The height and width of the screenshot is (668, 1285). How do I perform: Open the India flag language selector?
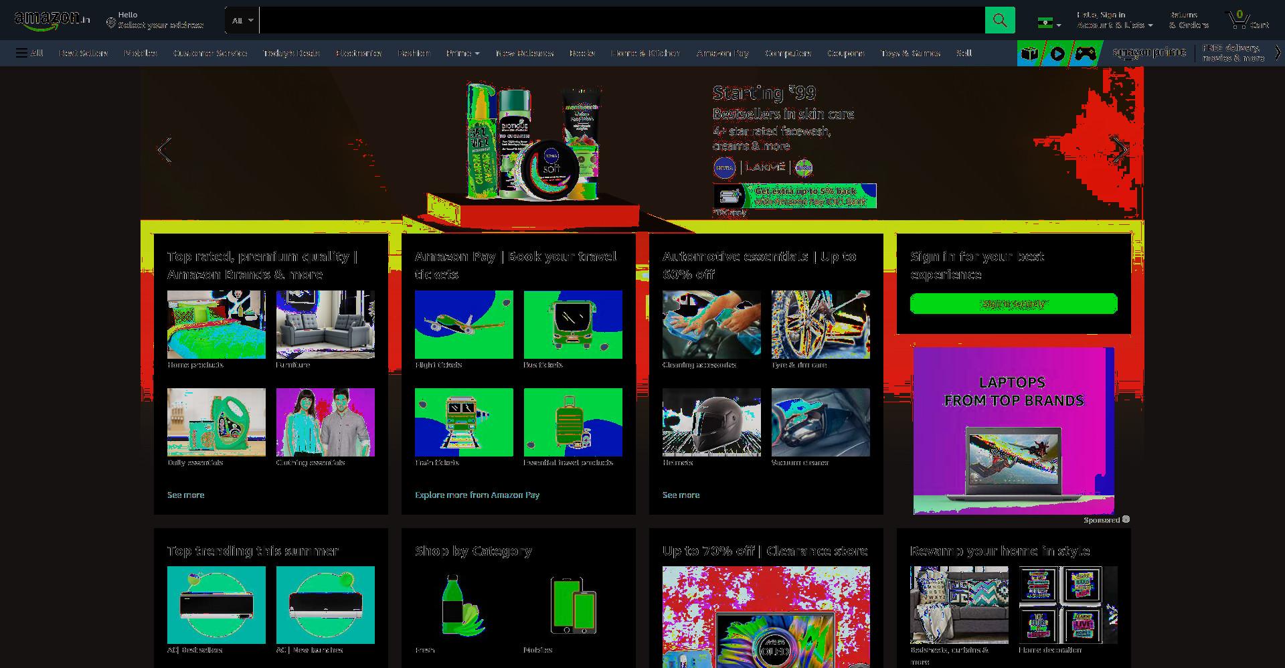pyautogui.click(x=1049, y=23)
